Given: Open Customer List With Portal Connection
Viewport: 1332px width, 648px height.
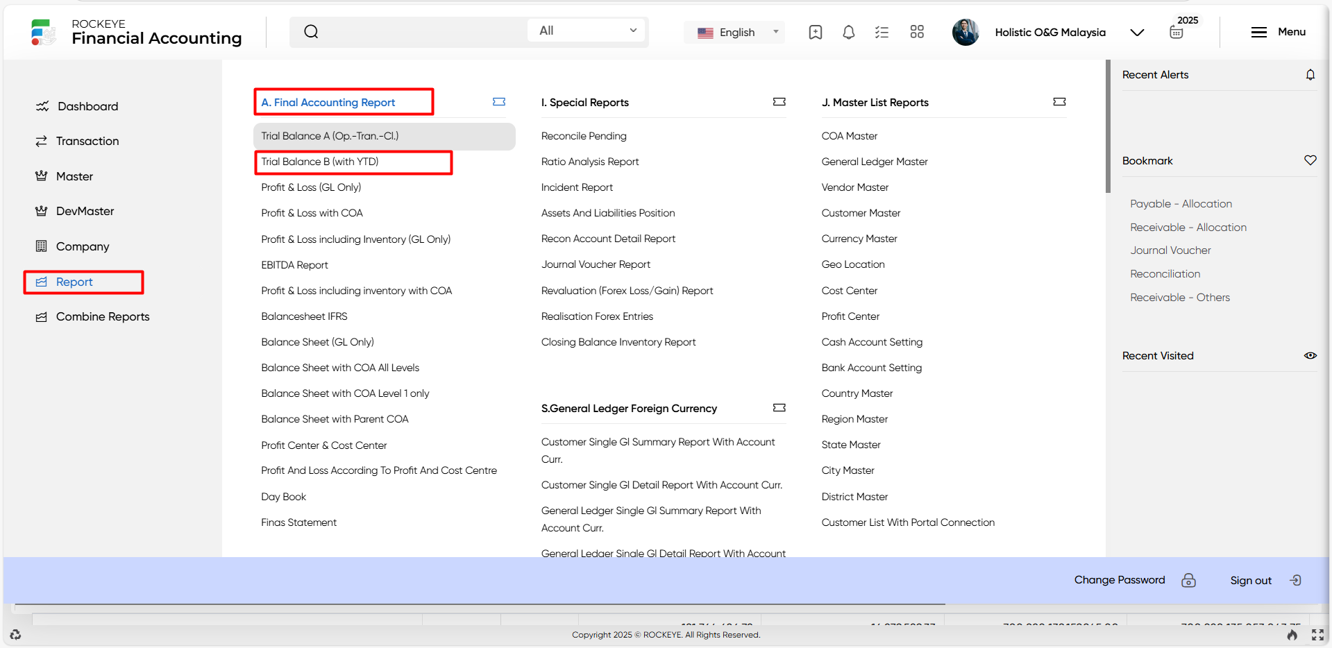Looking at the screenshot, I should click(908, 522).
